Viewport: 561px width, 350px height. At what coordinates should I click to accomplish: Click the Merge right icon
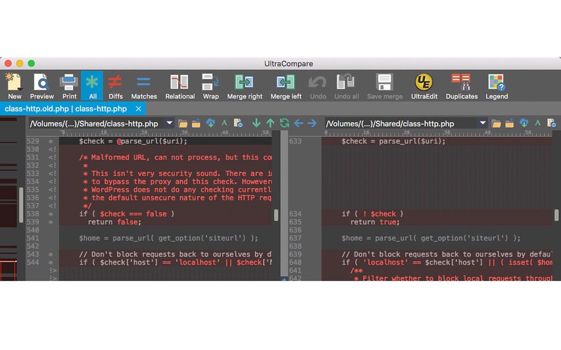[245, 86]
